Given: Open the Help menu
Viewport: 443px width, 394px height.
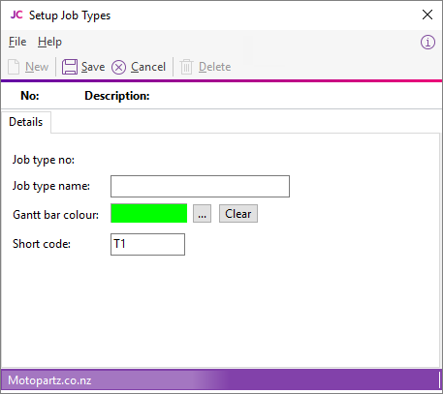Looking at the screenshot, I should [49, 42].
